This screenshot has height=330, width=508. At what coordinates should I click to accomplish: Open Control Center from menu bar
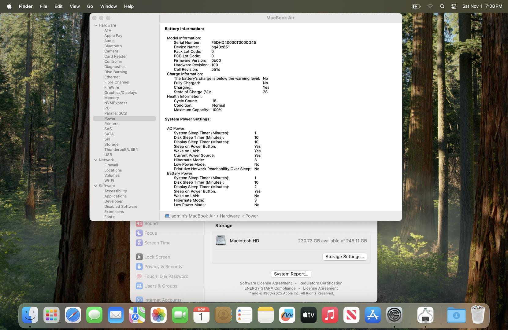pyautogui.click(x=454, y=6)
